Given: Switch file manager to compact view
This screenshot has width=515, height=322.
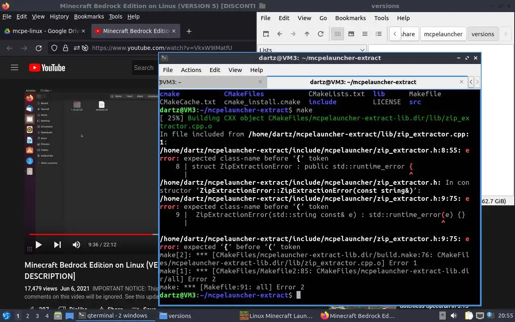Looking at the screenshot, I should [365, 34].
